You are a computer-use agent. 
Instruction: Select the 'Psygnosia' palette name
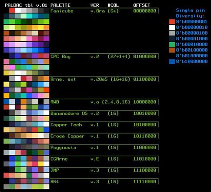click(63, 148)
